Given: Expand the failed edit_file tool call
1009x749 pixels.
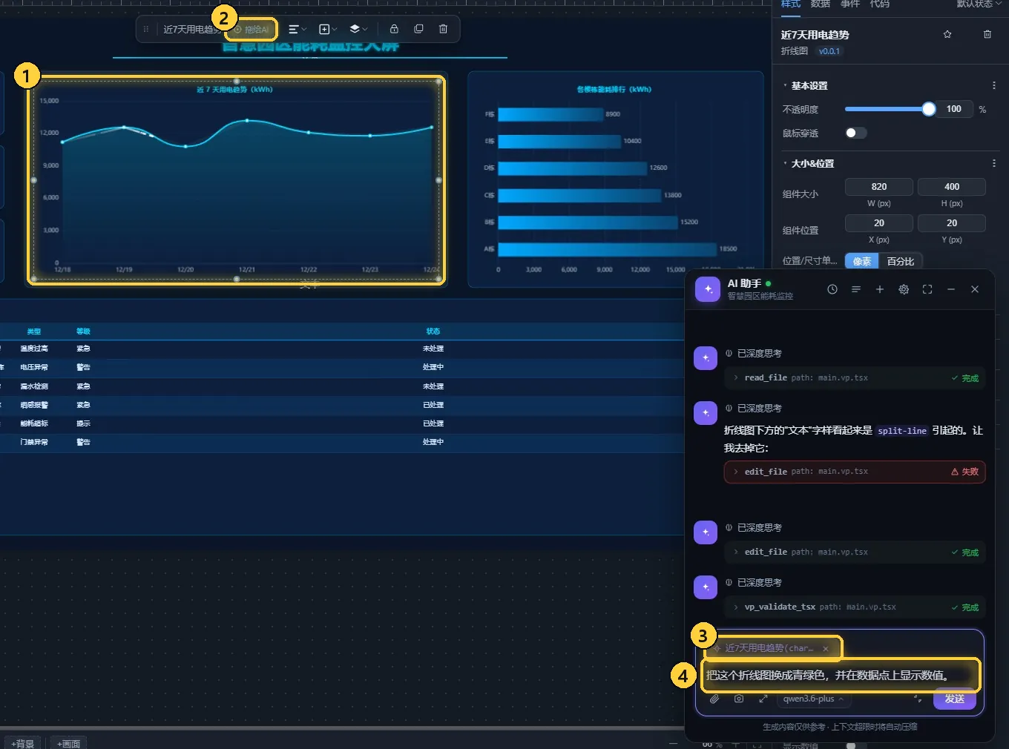Looking at the screenshot, I should 855,472.
